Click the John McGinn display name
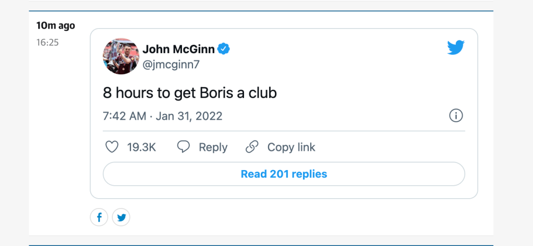This screenshot has width=533, height=246. coord(178,49)
